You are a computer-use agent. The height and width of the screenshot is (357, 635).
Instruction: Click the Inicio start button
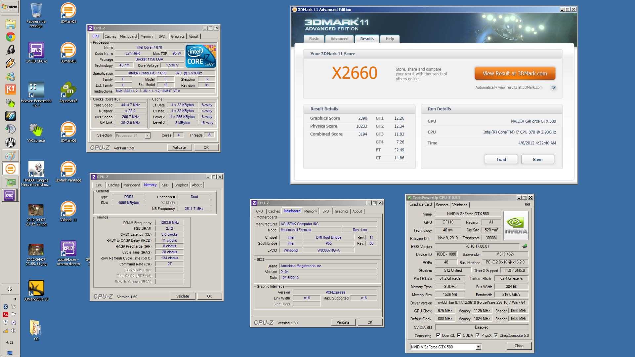pos(10,7)
